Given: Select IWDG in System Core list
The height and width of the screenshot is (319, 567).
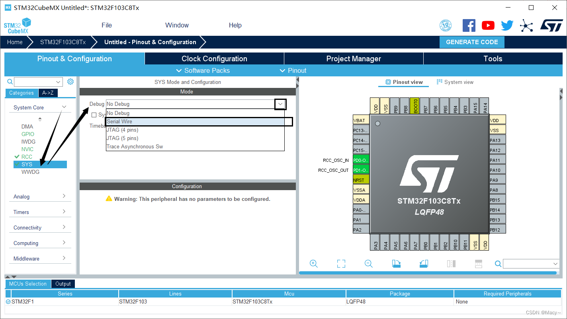Looking at the screenshot, I should [28, 142].
